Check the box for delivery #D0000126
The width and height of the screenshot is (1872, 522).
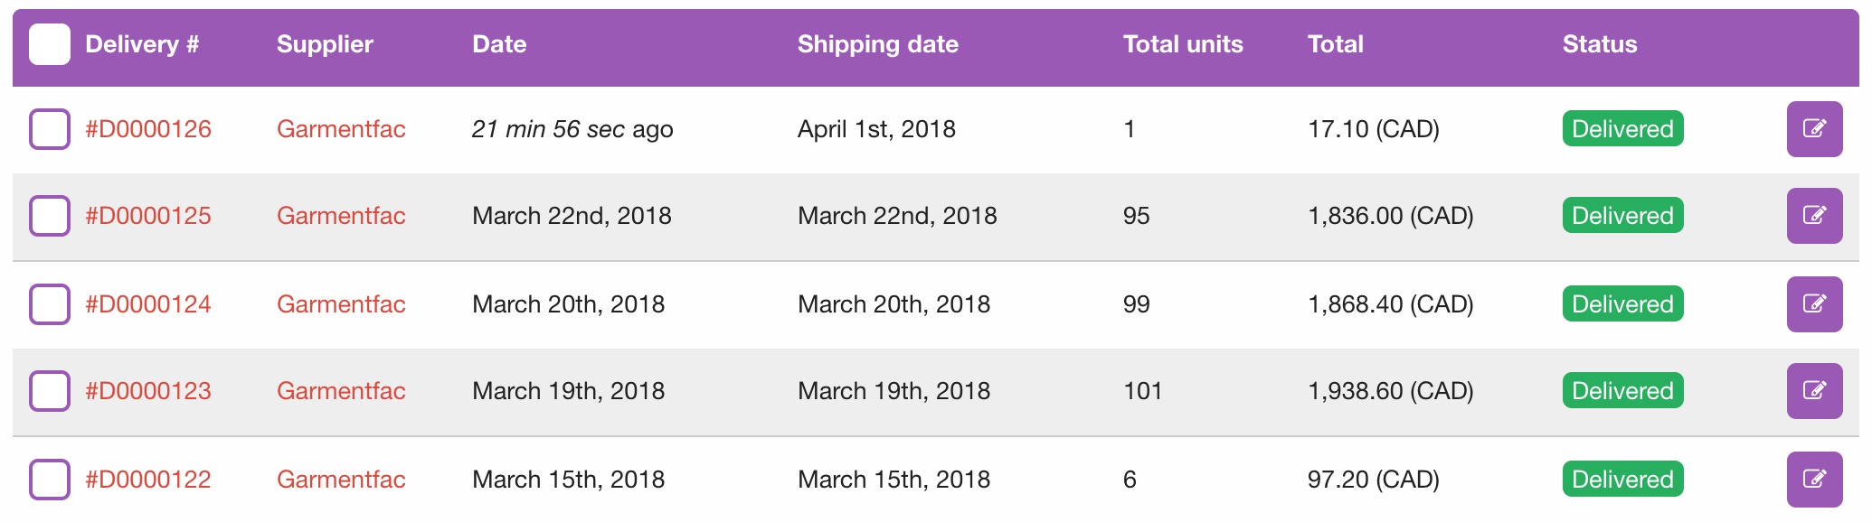point(50,129)
